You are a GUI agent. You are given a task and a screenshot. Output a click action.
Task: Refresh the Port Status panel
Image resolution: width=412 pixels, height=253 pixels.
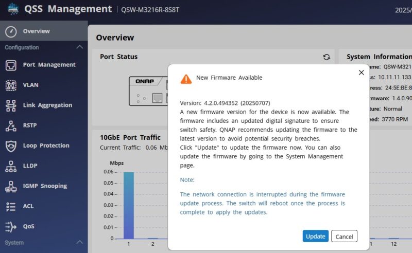pos(327,57)
